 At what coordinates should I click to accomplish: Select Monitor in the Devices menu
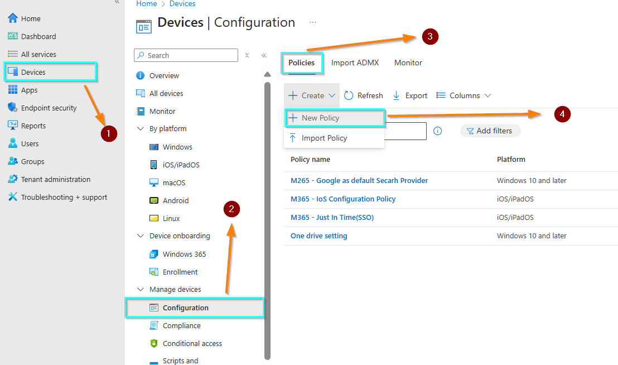pyautogui.click(x=162, y=111)
